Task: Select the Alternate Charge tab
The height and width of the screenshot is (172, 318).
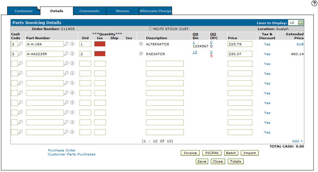Action: [155, 11]
